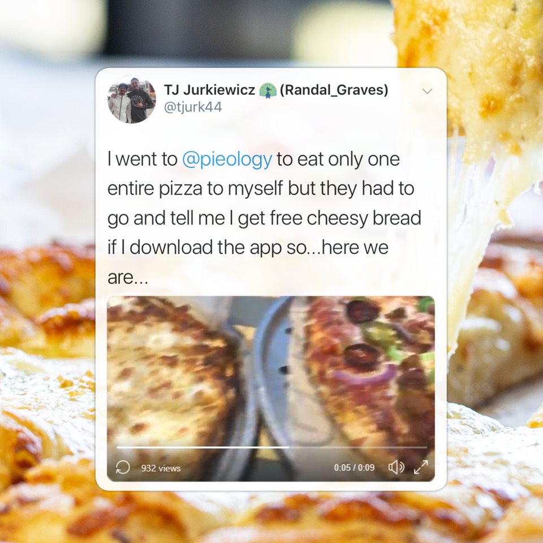Click the @tjurk44 handle
The width and height of the screenshot is (543, 543).
coord(192,107)
